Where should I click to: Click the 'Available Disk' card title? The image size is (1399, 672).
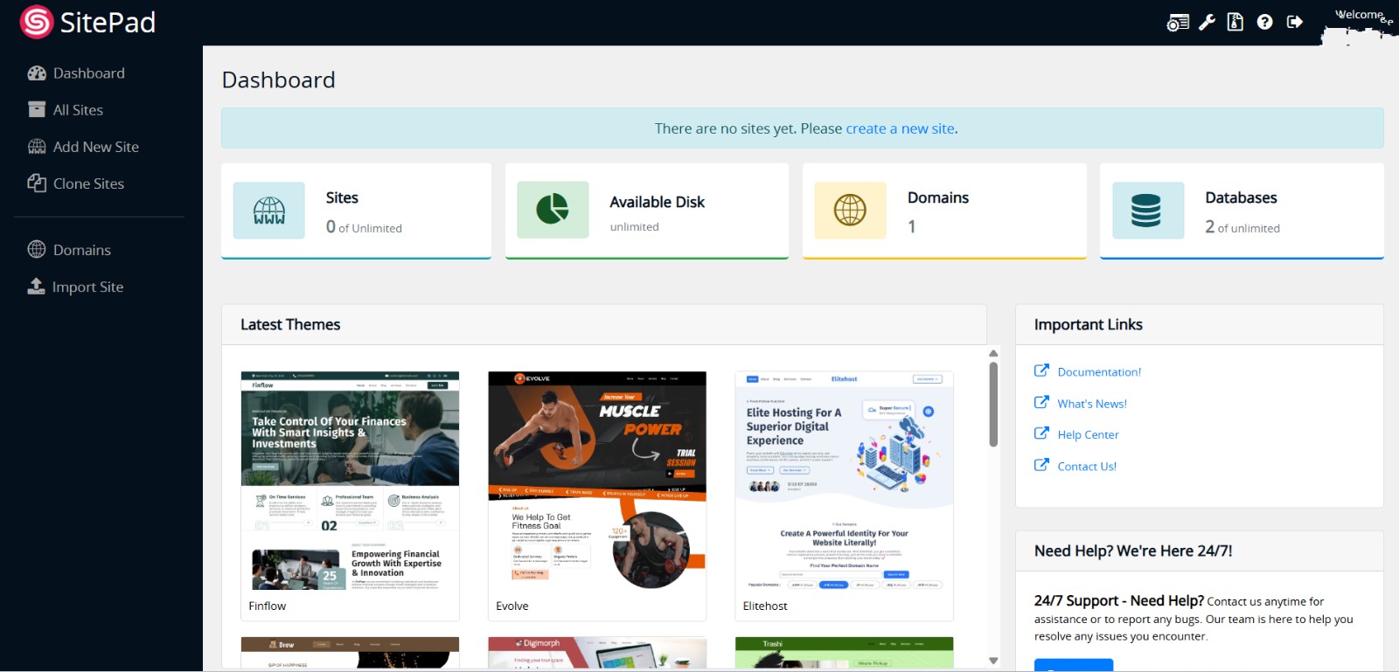click(x=658, y=202)
